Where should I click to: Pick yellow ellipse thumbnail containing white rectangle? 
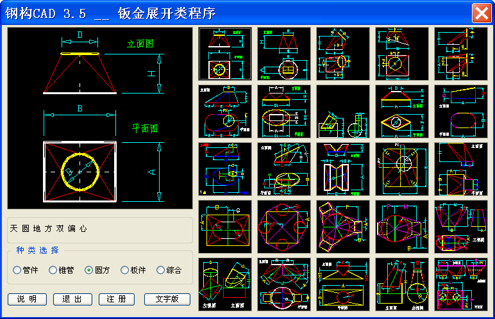coord(284,111)
